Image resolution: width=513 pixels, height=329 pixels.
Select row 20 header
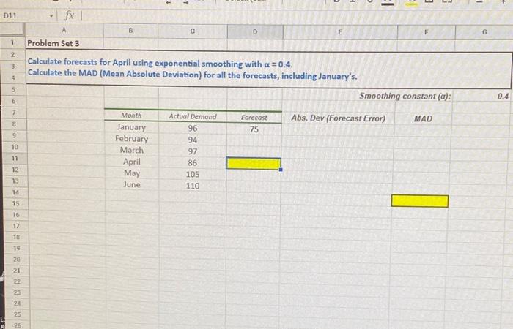17,260
